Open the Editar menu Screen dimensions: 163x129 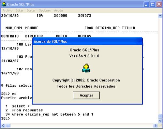click(20, 10)
